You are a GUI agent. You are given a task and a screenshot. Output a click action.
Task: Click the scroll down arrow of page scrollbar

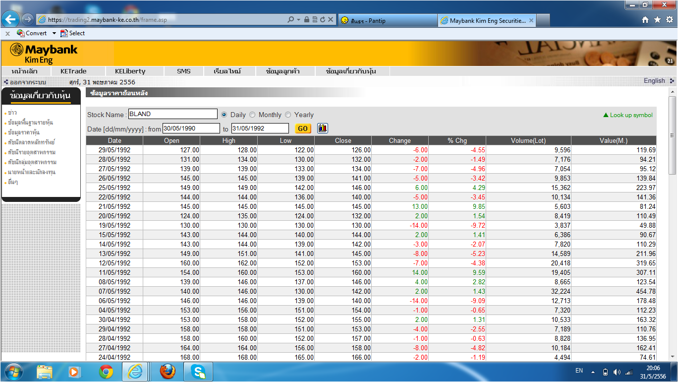673,356
